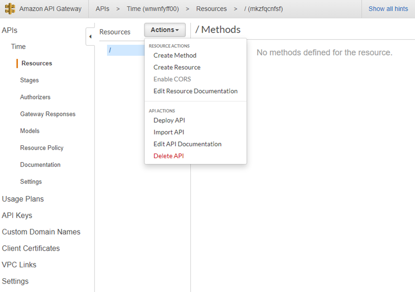
Task: Choose Import API from the menu
Action: coord(169,132)
